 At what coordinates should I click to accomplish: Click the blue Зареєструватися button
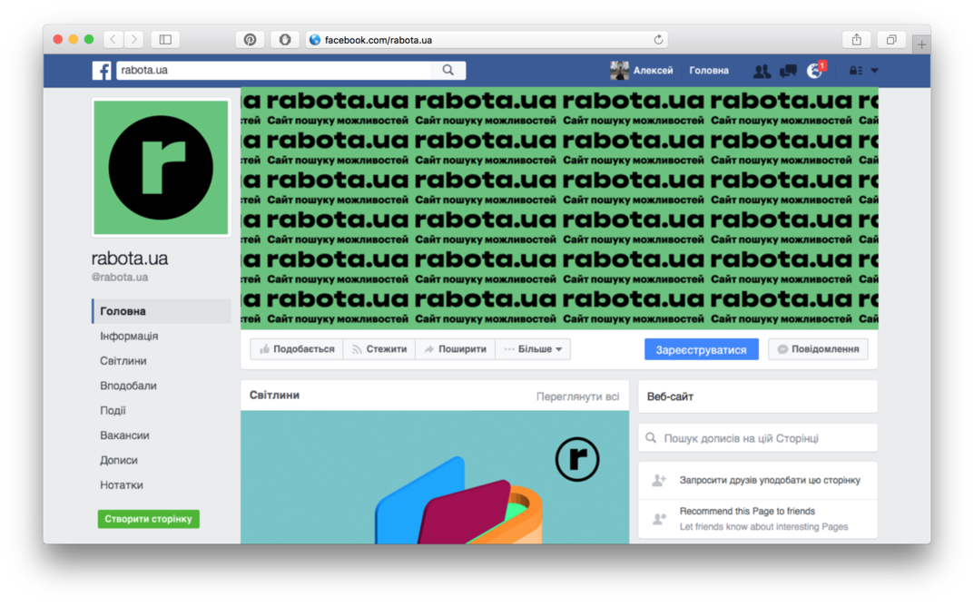click(x=701, y=349)
